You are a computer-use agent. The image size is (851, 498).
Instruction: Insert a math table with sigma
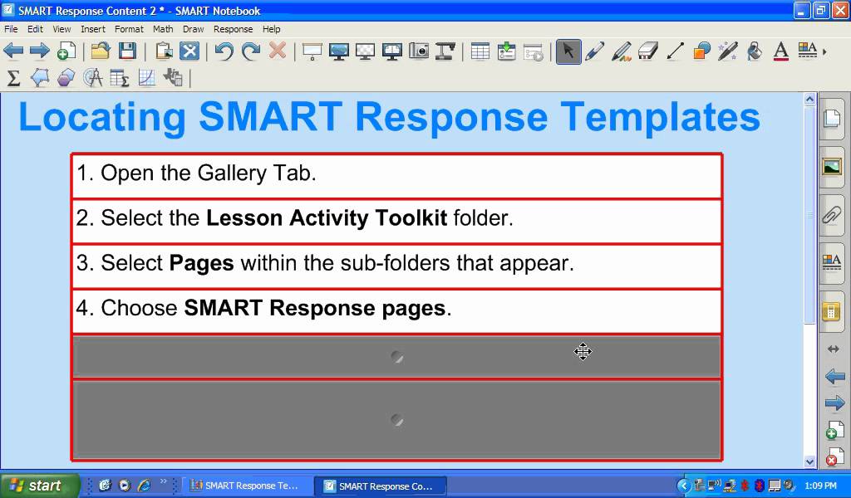tap(120, 78)
